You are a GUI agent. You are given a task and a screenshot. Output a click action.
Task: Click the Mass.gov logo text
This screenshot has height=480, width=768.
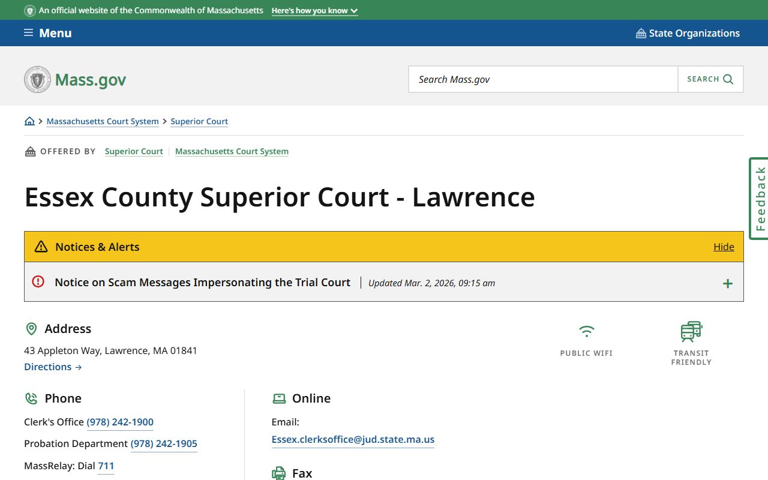point(91,80)
